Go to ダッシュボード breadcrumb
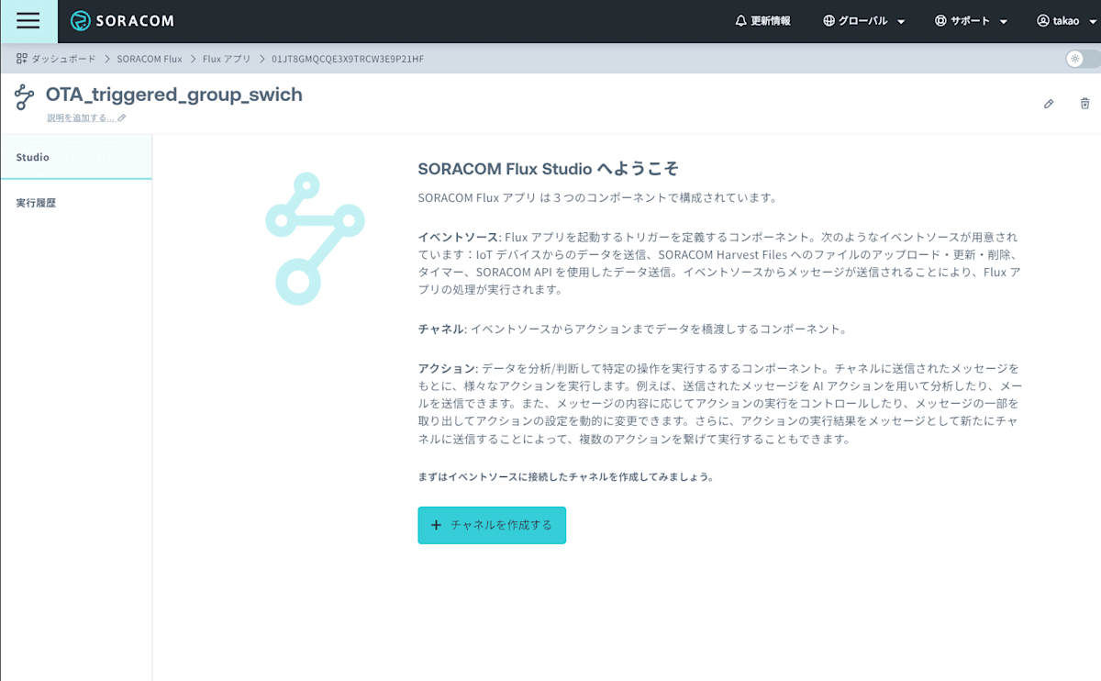This screenshot has width=1101, height=681. (x=63, y=59)
